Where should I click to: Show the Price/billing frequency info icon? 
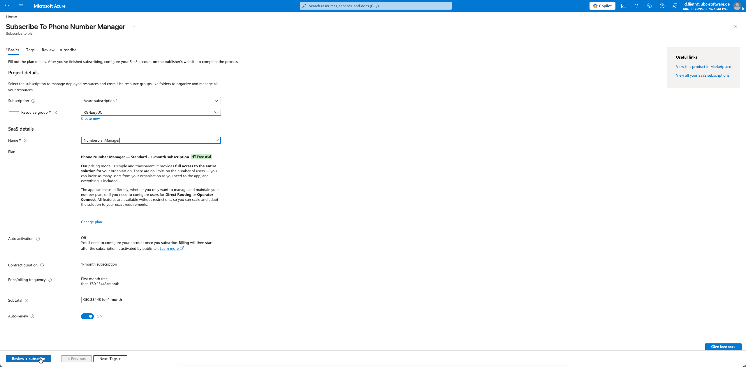[50, 280]
